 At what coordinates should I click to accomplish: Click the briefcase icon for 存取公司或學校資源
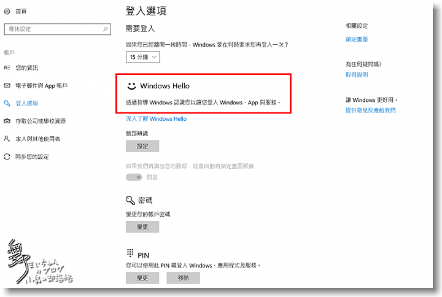[x=7, y=121]
